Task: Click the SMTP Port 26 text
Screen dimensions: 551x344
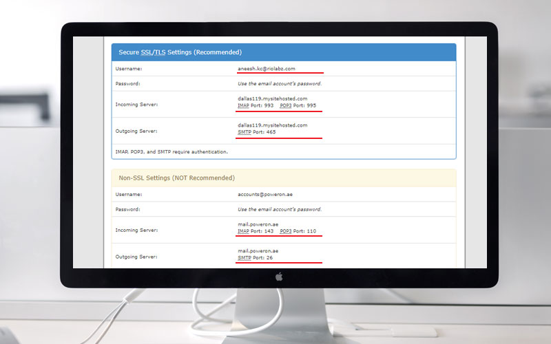Action: pos(255,258)
